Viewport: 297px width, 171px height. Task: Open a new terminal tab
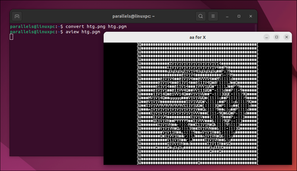17,16
